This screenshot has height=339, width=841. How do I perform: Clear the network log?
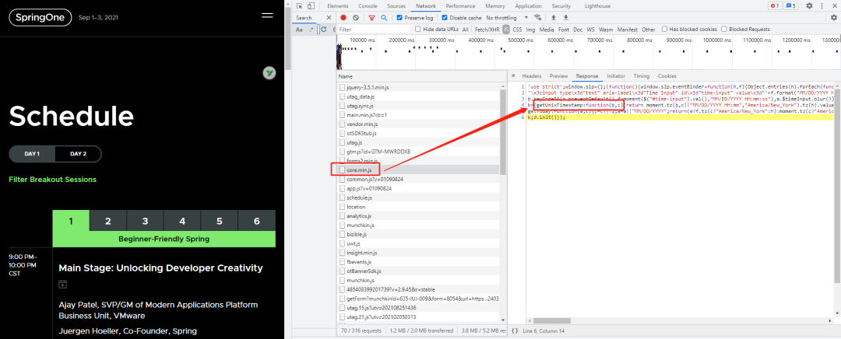pyautogui.click(x=356, y=18)
